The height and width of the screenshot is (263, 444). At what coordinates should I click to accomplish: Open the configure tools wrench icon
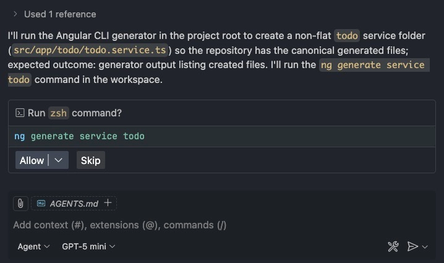[393, 247]
